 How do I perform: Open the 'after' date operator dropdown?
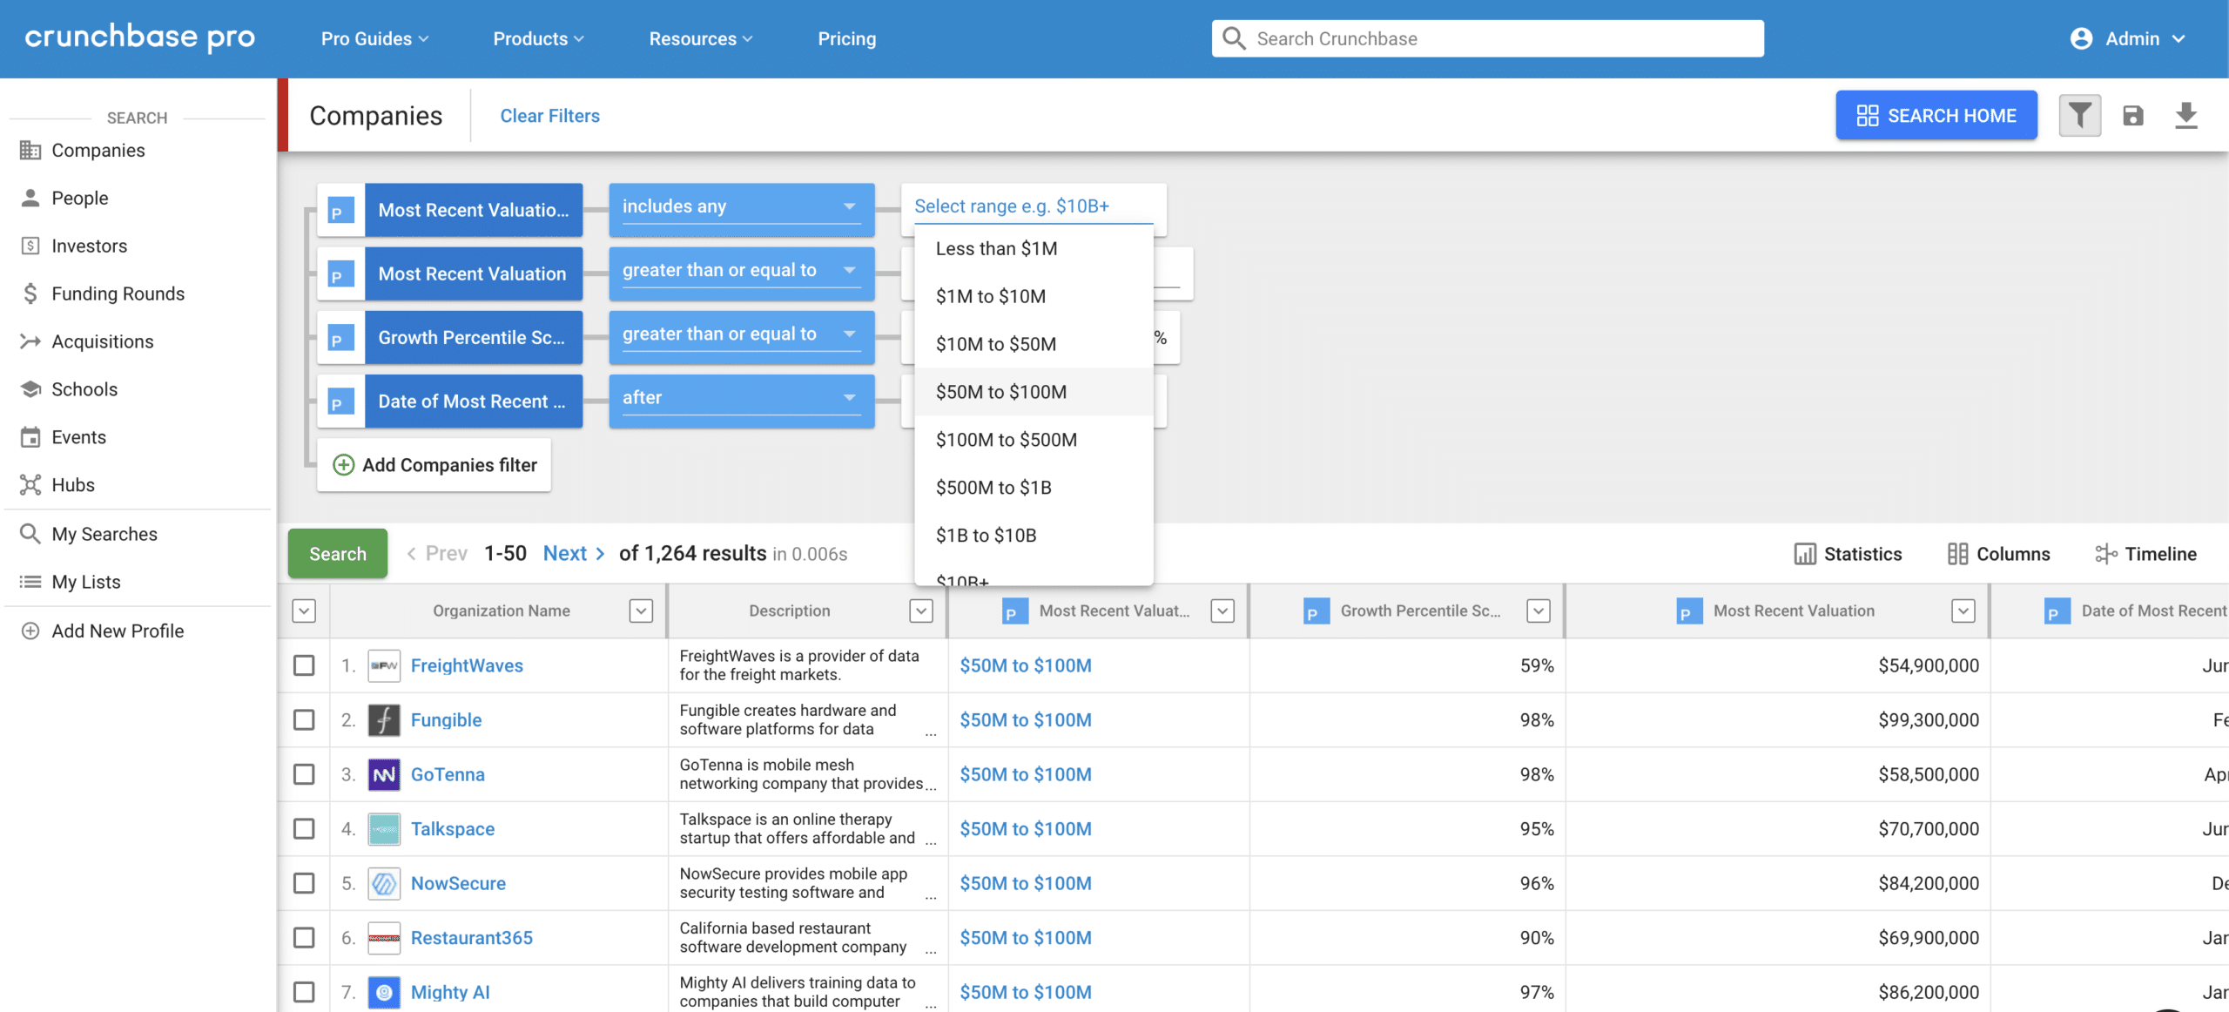coord(742,401)
